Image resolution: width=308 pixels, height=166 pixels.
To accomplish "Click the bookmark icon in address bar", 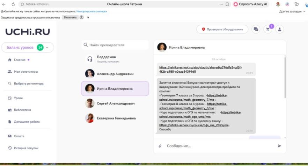I will [x=227, y=4].
